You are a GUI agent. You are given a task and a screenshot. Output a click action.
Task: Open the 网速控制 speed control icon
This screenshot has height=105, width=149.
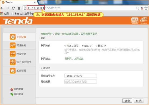tap(13, 45)
